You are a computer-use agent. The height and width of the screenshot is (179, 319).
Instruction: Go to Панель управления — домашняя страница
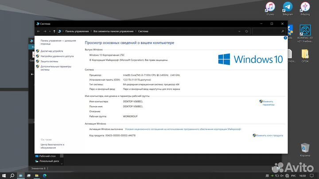tap(58, 42)
